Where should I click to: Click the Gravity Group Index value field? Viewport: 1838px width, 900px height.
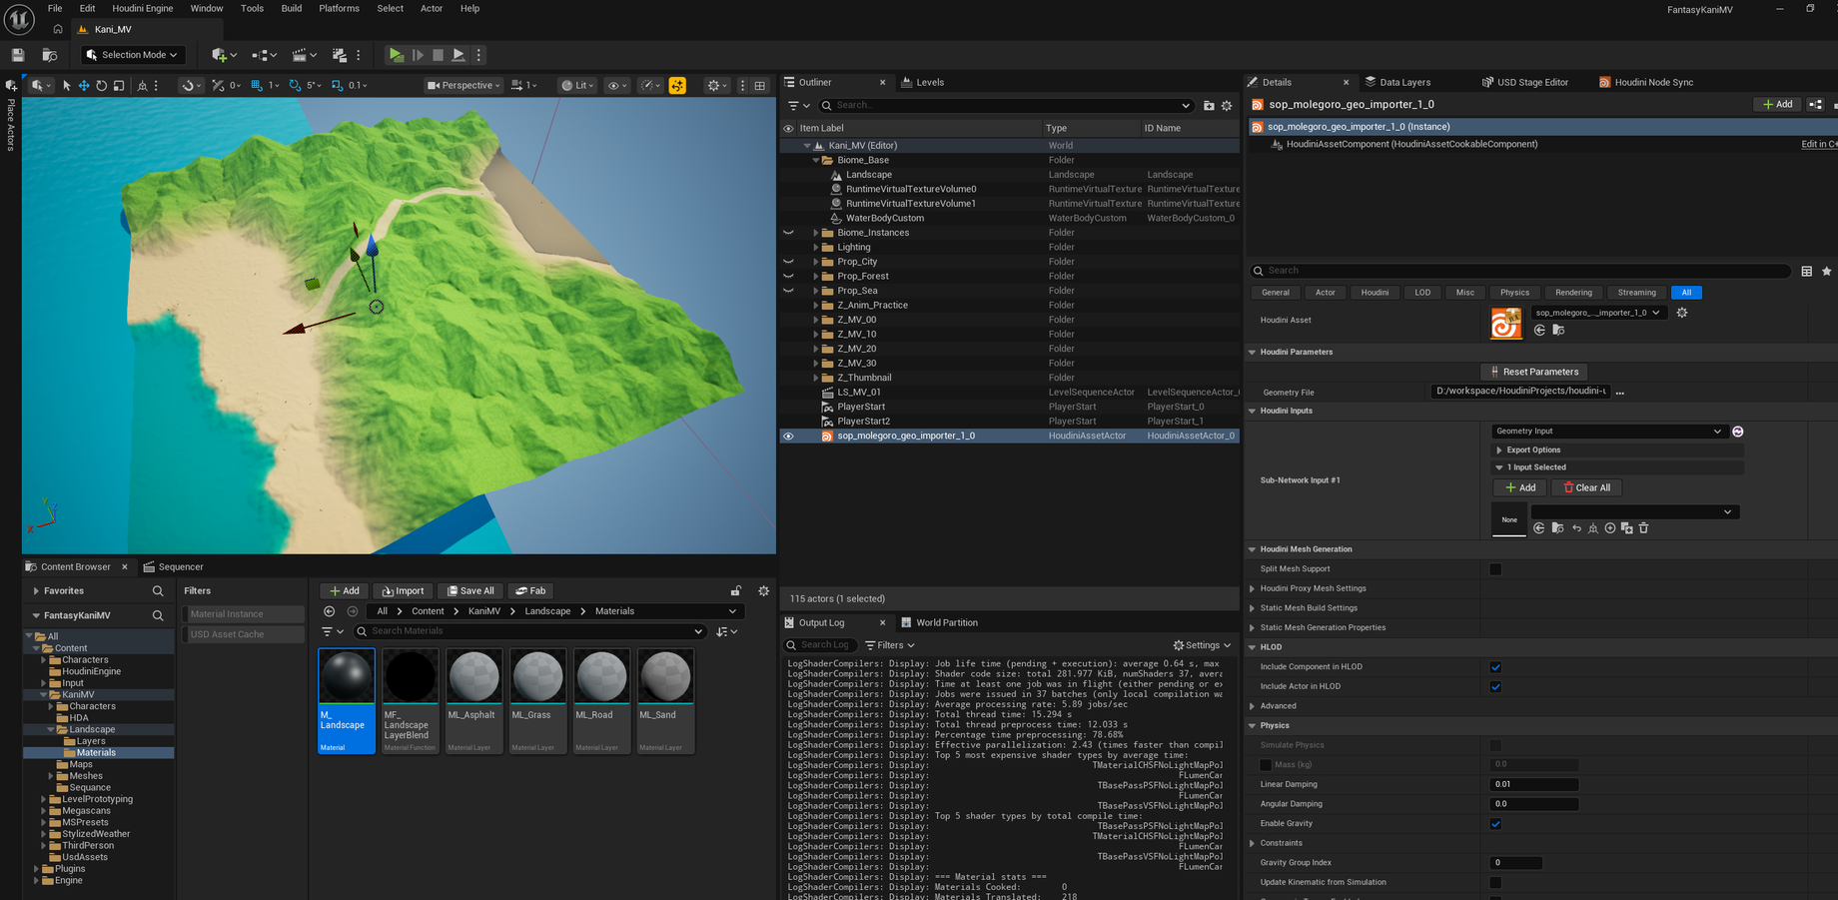tap(1515, 863)
